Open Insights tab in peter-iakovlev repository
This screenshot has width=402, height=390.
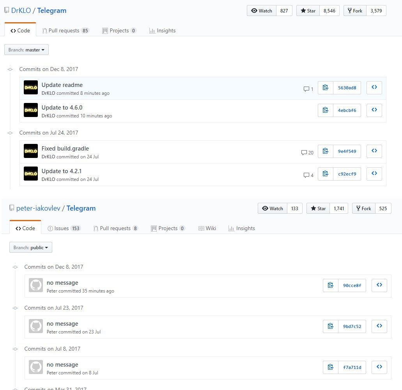point(242,228)
